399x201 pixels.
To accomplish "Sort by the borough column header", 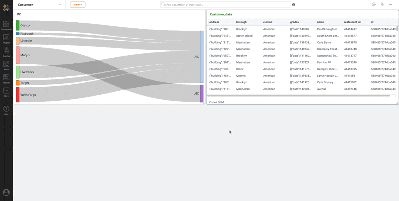I will [x=241, y=22].
